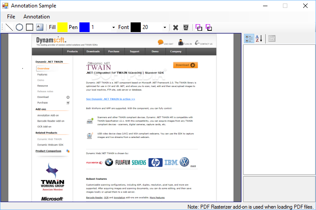Click the pen width value 1 field
This screenshot has width=316, height=210.
(x=101, y=27)
